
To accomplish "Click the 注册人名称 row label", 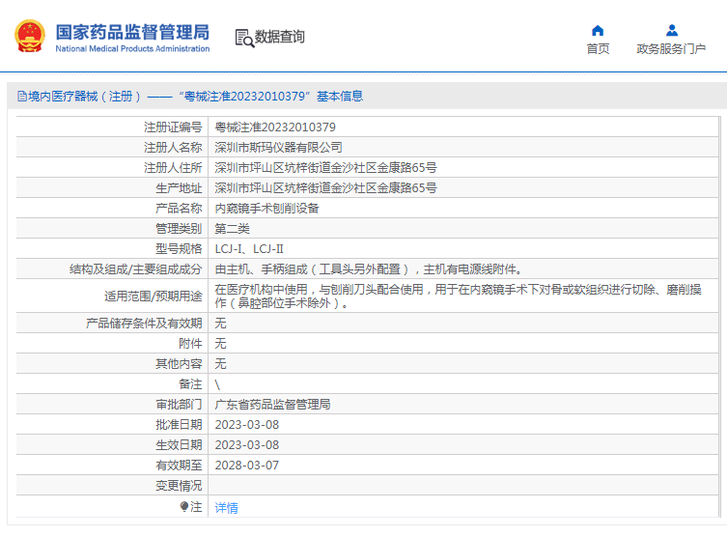I will tap(173, 148).
